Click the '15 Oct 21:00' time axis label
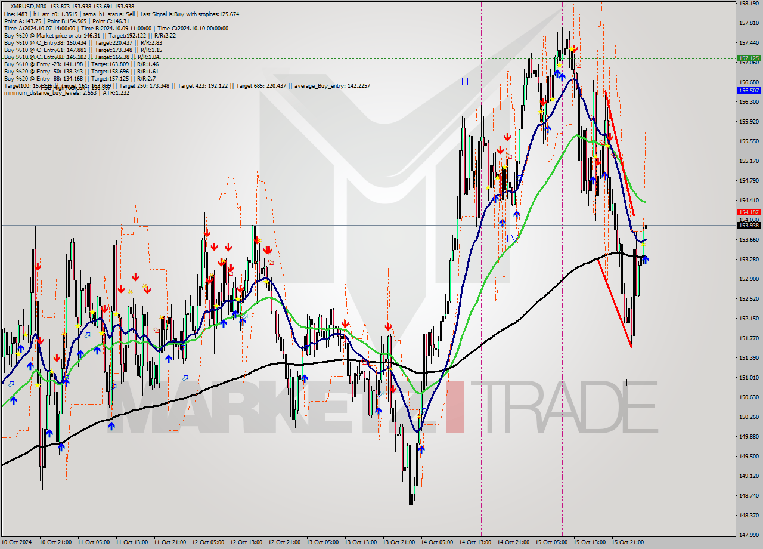The image size is (763, 549). click(628, 542)
